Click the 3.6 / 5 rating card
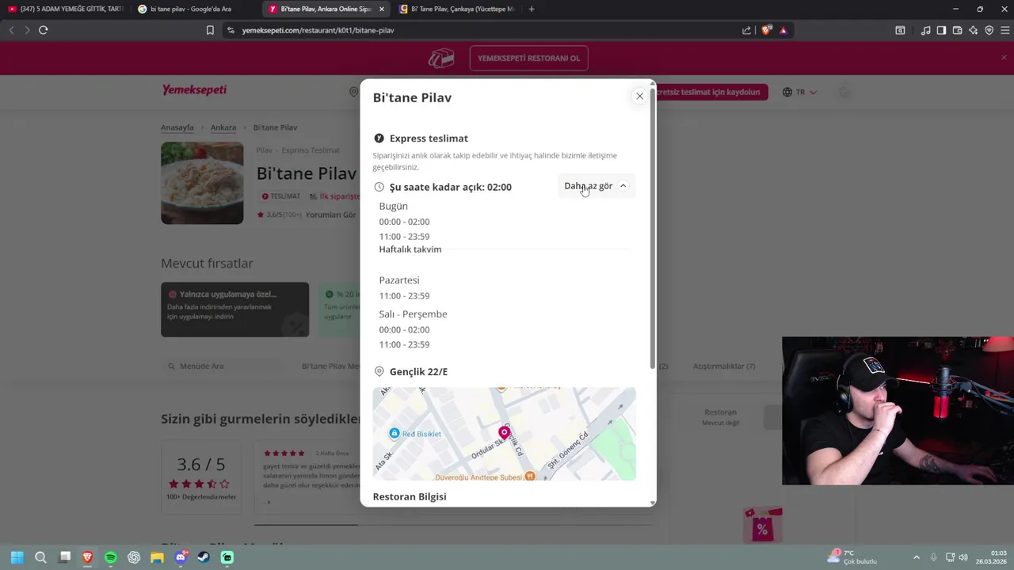This screenshot has height=570, width=1014. (x=201, y=476)
